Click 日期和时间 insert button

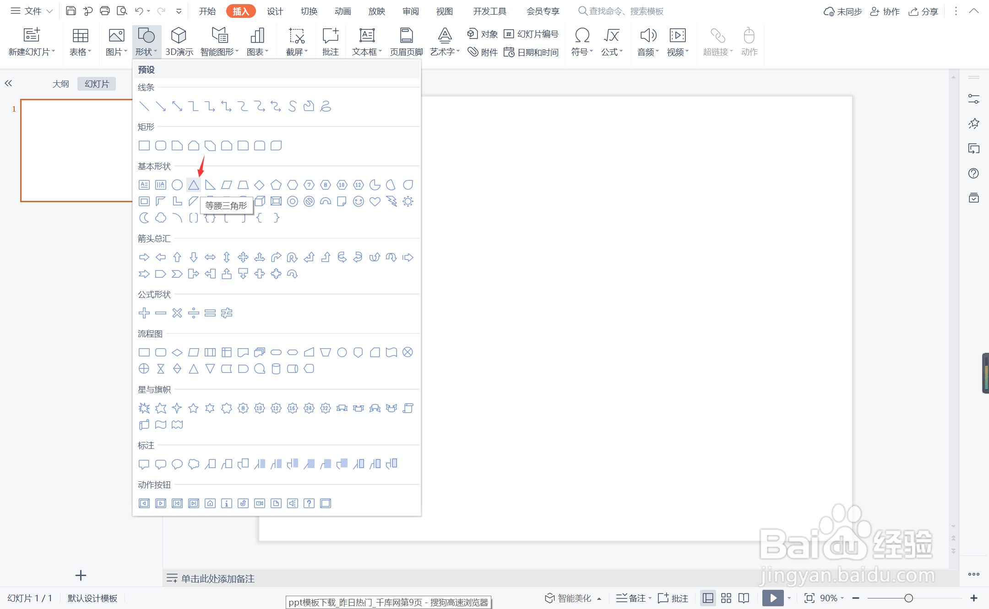pyautogui.click(x=531, y=52)
